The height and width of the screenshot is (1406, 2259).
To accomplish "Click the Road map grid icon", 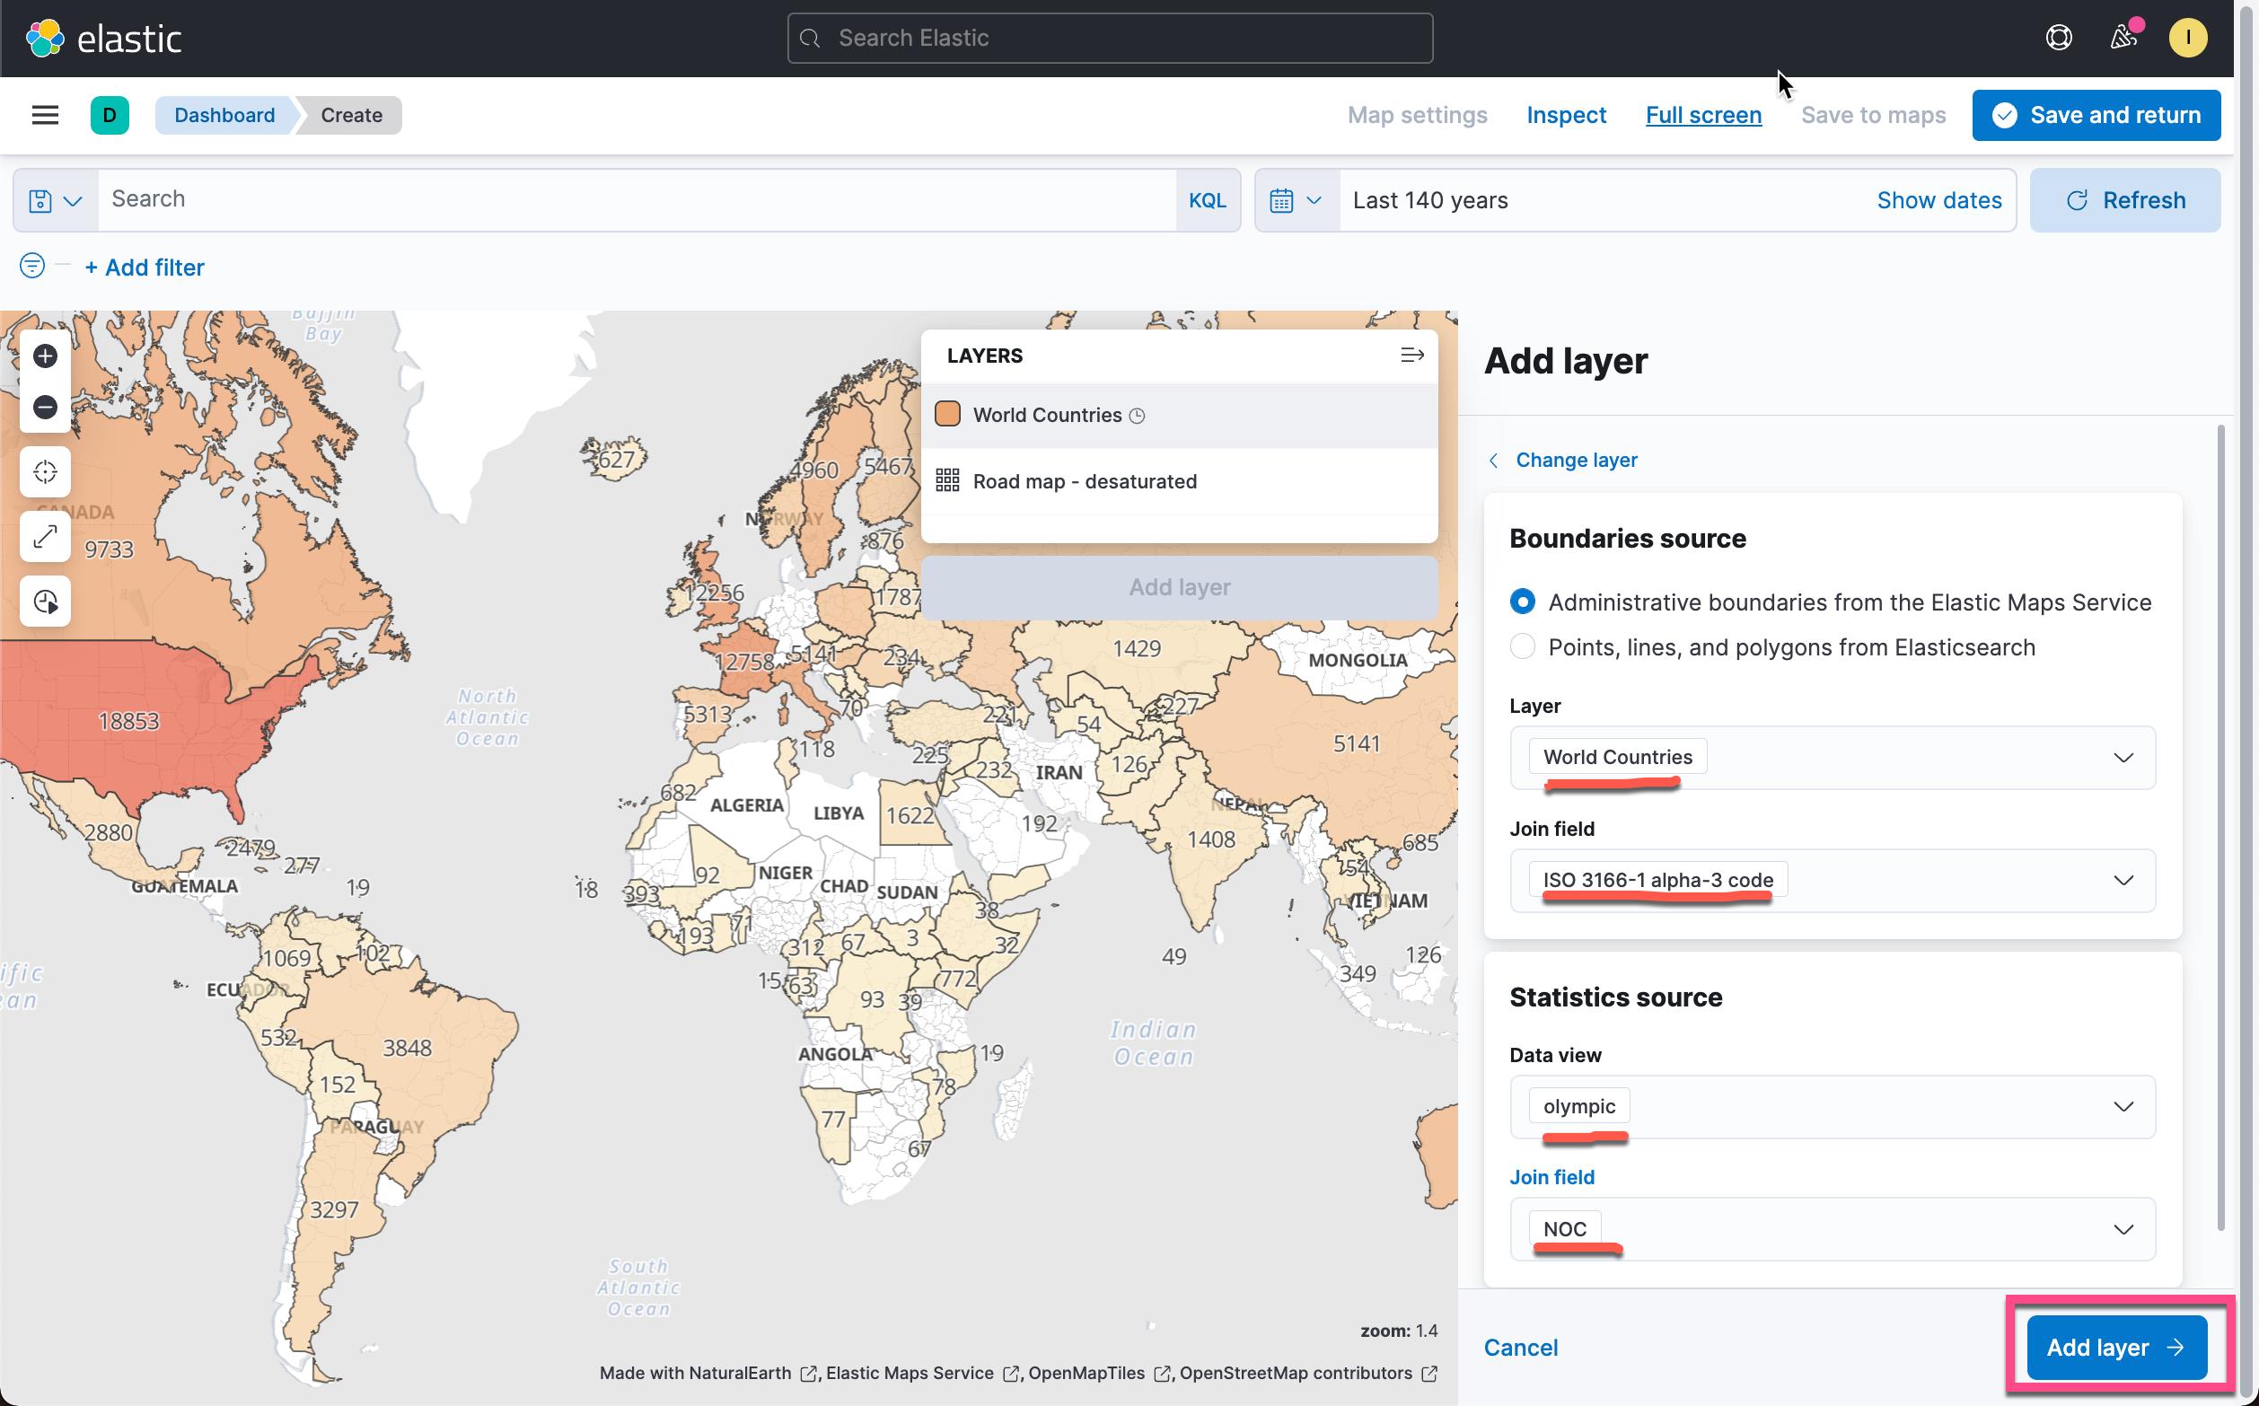I will (947, 480).
